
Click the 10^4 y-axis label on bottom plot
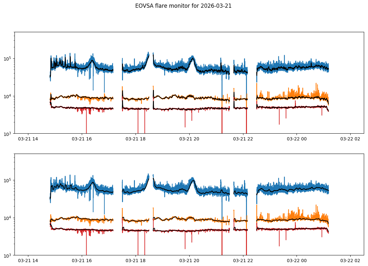click(x=8, y=218)
